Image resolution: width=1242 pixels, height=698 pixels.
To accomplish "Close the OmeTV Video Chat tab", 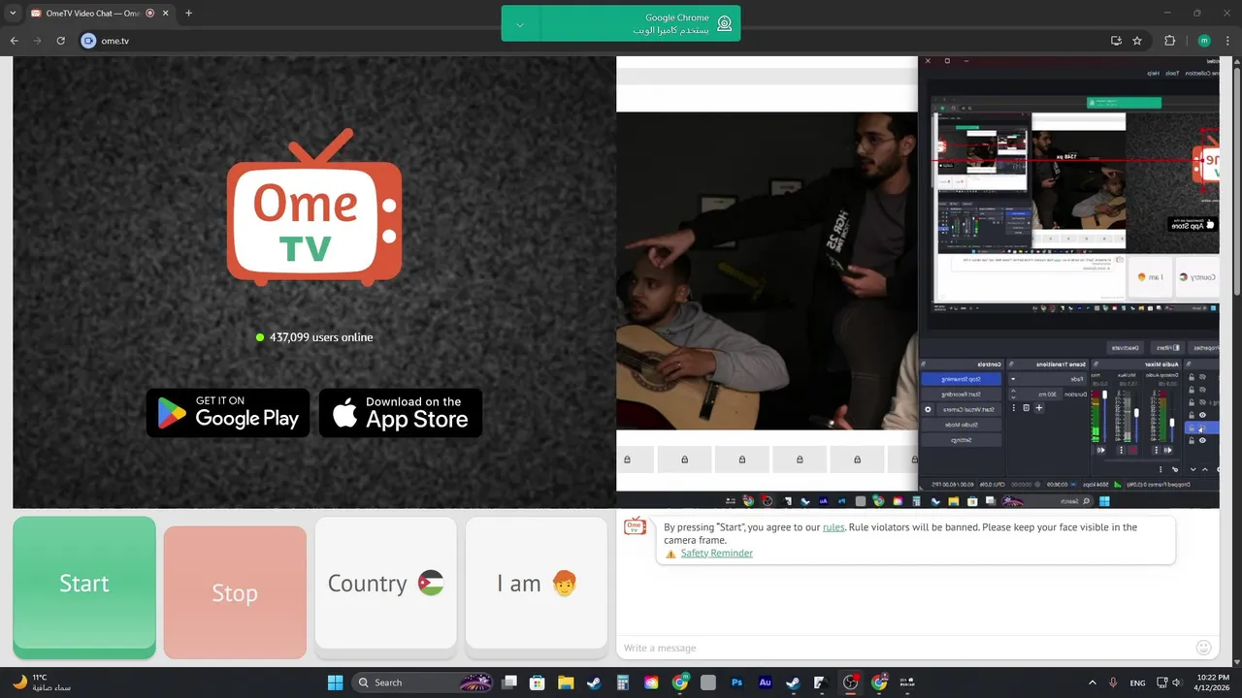I will click(164, 13).
